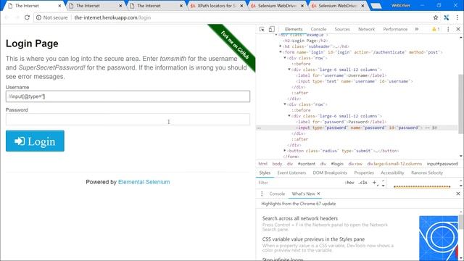Close the DevTools panel
464x261 pixels.
tap(458, 29)
